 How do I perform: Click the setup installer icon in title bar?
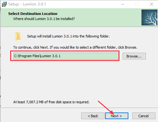coord(4,4)
